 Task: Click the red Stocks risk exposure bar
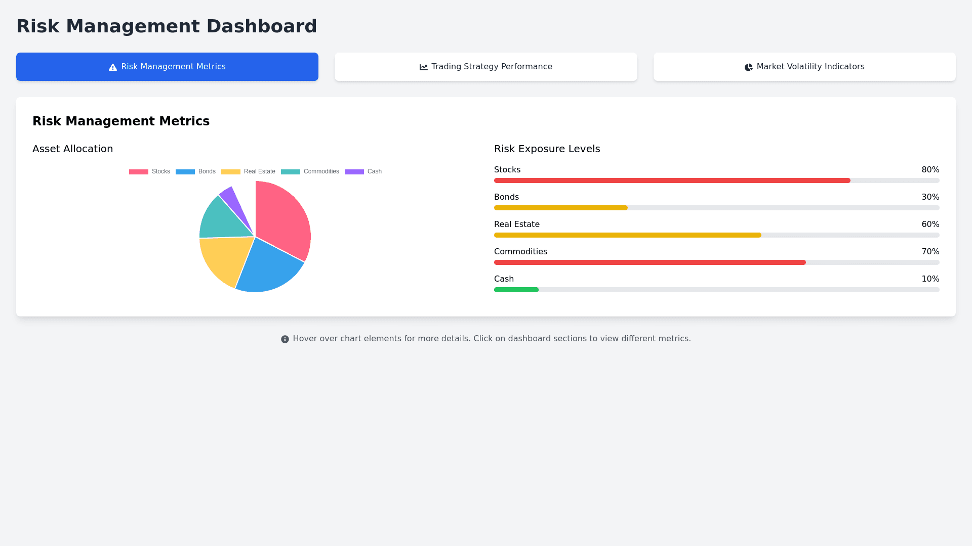(672, 180)
